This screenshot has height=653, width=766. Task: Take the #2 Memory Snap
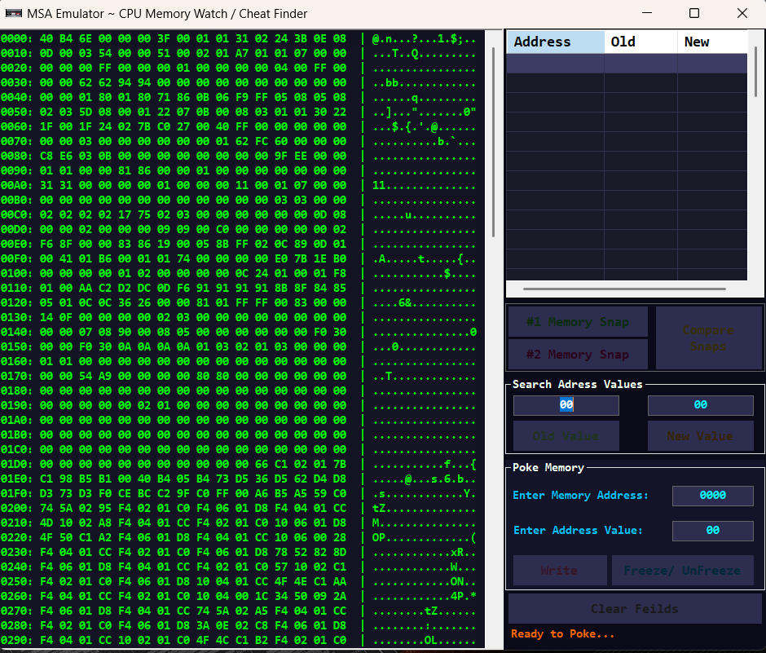pos(578,355)
